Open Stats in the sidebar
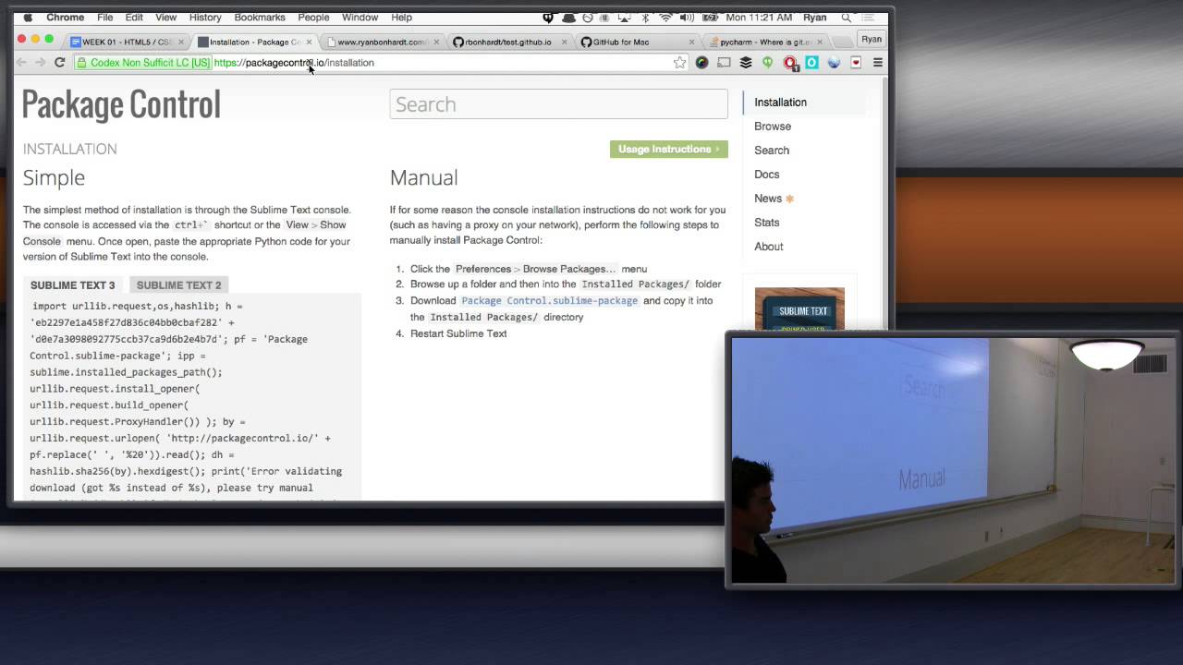The height and width of the screenshot is (665, 1183). click(767, 223)
